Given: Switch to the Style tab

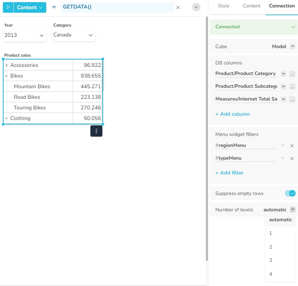Looking at the screenshot, I should 223,6.
